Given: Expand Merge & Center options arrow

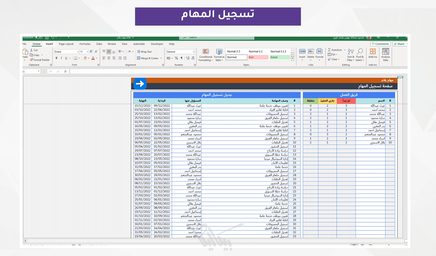Looking at the screenshot, I should click(x=161, y=58).
